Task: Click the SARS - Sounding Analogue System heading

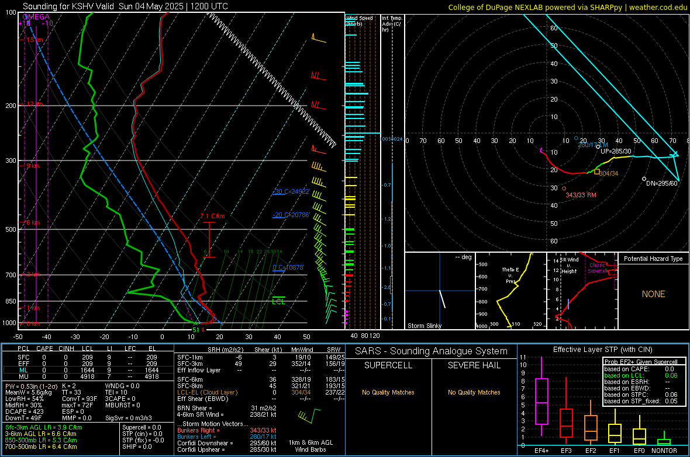Action: 432,351
